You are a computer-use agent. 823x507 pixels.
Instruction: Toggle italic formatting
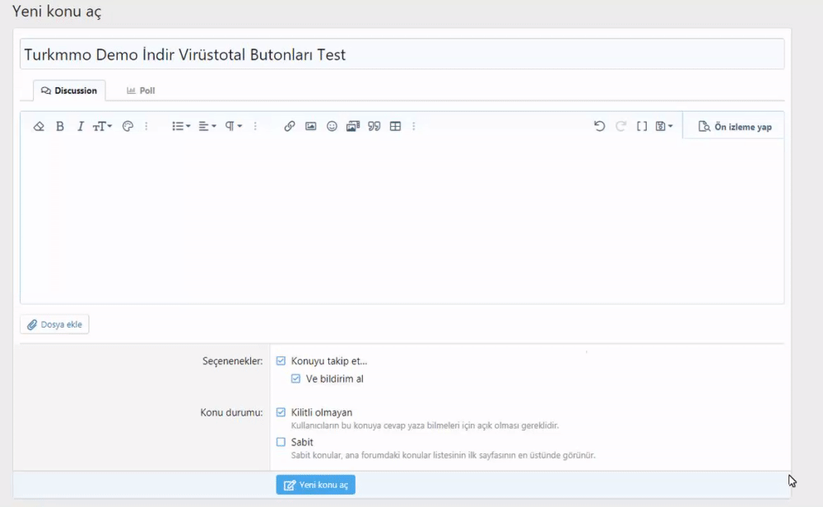click(x=81, y=127)
